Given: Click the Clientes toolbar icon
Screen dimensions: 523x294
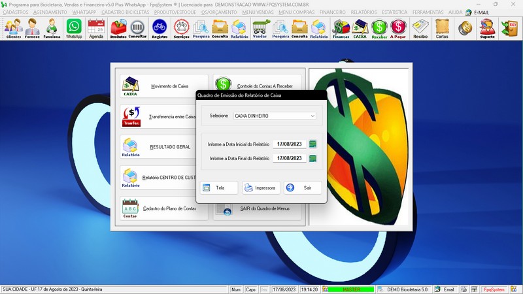Looking at the screenshot, I should pyautogui.click(x=13, y=28).
